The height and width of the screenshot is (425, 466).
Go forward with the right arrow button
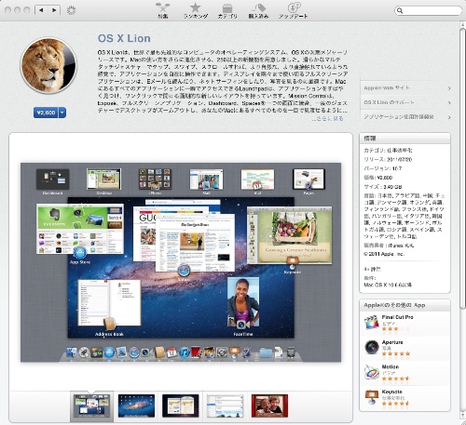(x=54, y=10)
